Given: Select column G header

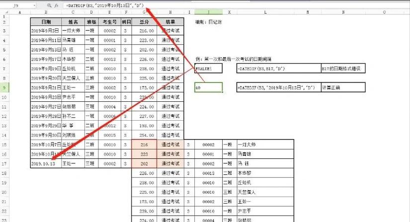Looking at the screenshot, I should (145, 13).
